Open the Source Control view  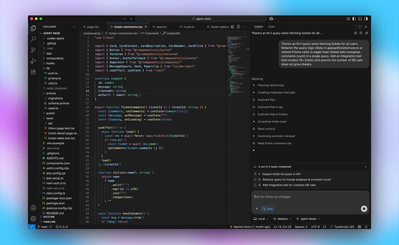click(x=33, y=50)
